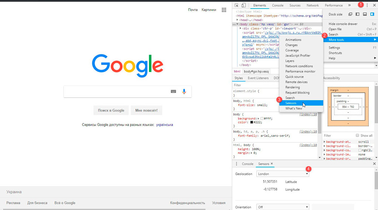Click the Latitude value field

coord(270,182)
